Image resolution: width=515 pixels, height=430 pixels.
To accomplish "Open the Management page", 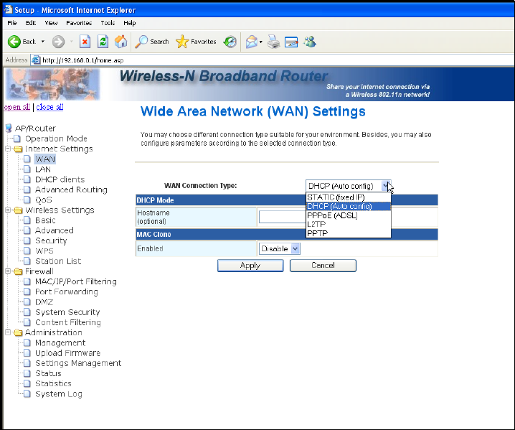I will tap(60, 342).
